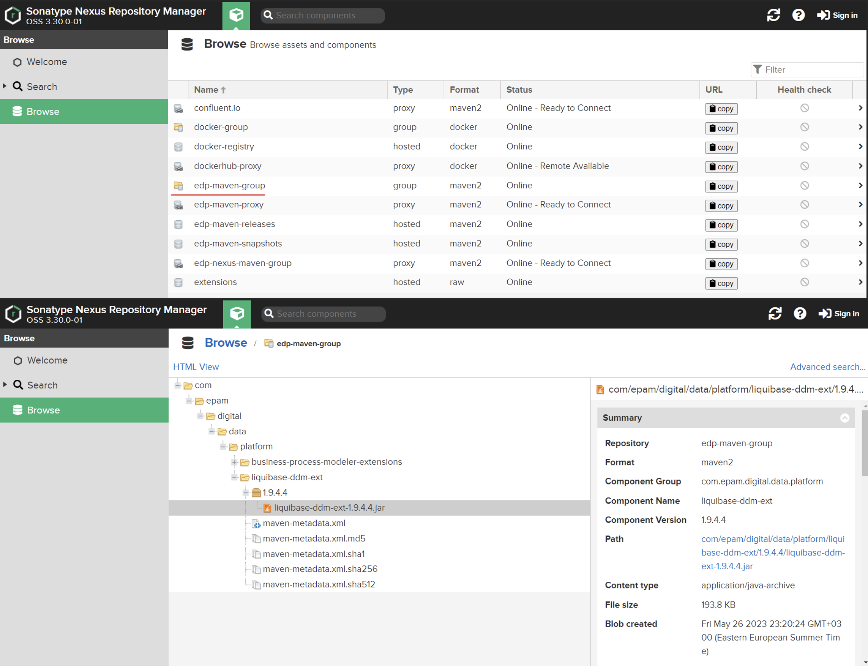Click the jar file icon in tree

(x=268, y=508)
